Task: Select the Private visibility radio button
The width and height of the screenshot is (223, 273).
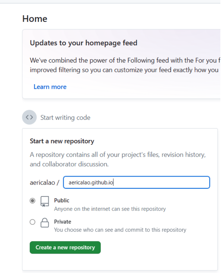Action: point(32,222)
